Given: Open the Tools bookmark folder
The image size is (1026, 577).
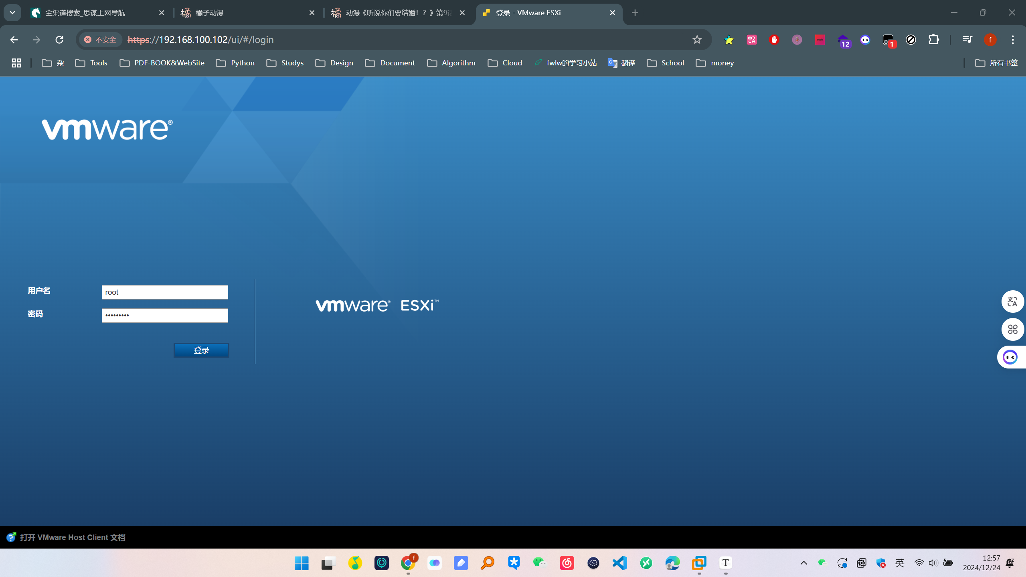Looking at the screenshot, I should pyautogui.click(x=91, y=63).
